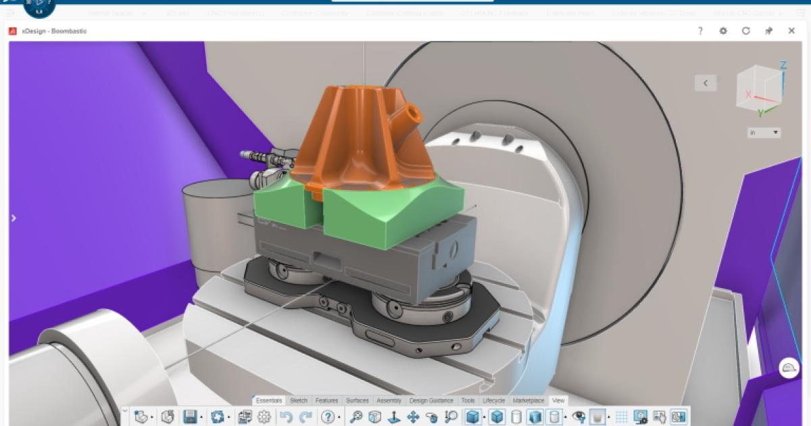Toggle the second blue cube shaded display
The height and width of the screenshot is (426, 811).
click(497, 417)
